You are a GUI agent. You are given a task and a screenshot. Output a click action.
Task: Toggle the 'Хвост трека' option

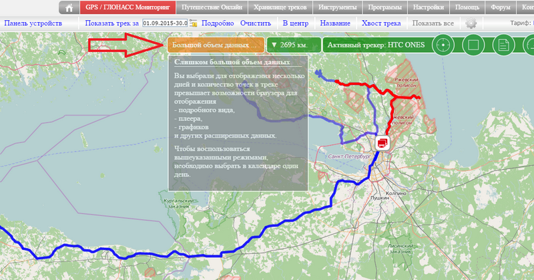click(x=381, y=23)
